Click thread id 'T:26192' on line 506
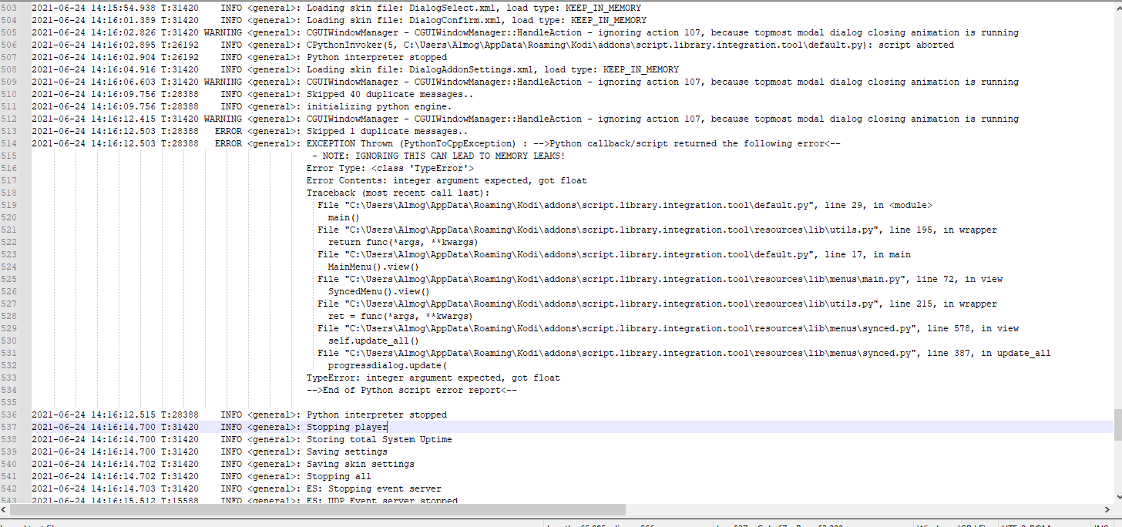Screen dimensions: 1122x527 point(180,45)
